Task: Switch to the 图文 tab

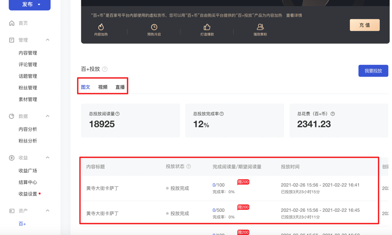Action: [x=85, y=87]
